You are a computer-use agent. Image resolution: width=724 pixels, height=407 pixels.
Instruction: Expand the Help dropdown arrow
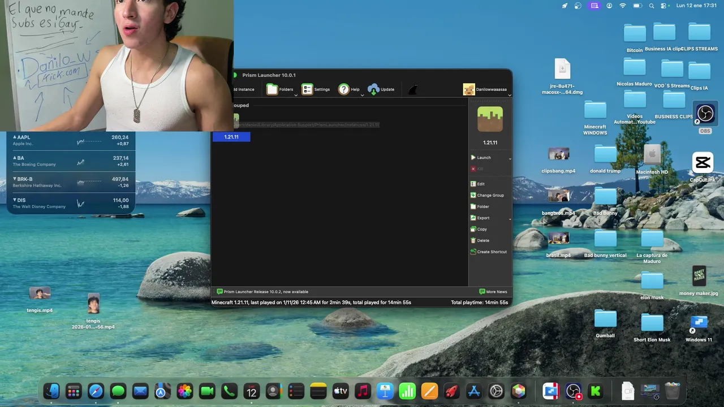click(x=363, y=95)
